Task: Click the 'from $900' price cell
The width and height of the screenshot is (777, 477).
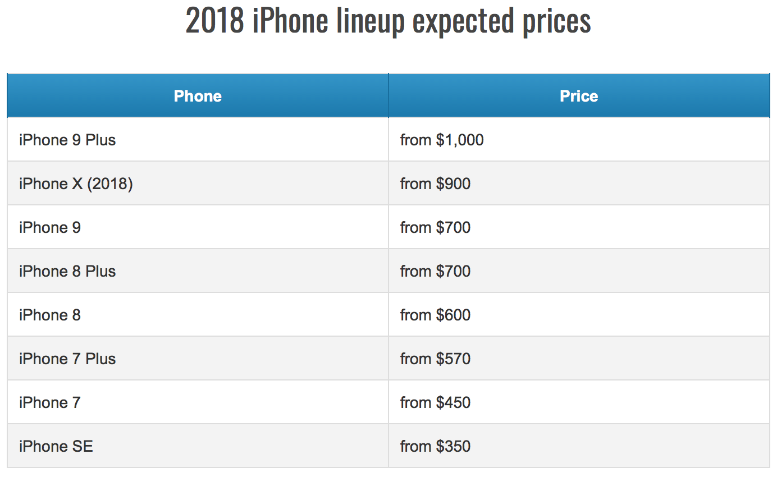Action: tap(435, 184)
